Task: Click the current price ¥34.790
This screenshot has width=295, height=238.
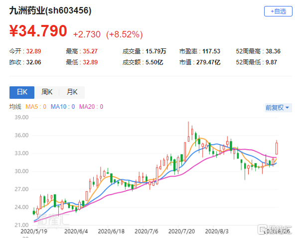Action: pos(38,31)
